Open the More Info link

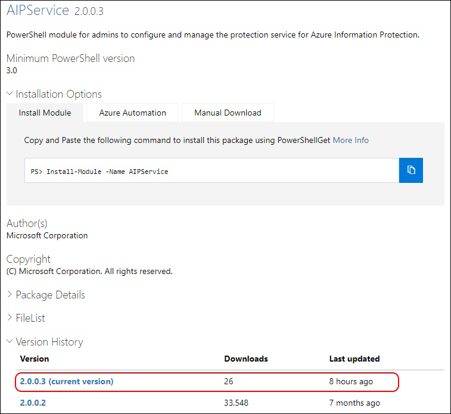click(x=351, y=141)
